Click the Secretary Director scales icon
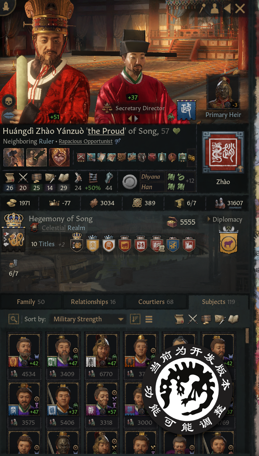 click(107, 108)
